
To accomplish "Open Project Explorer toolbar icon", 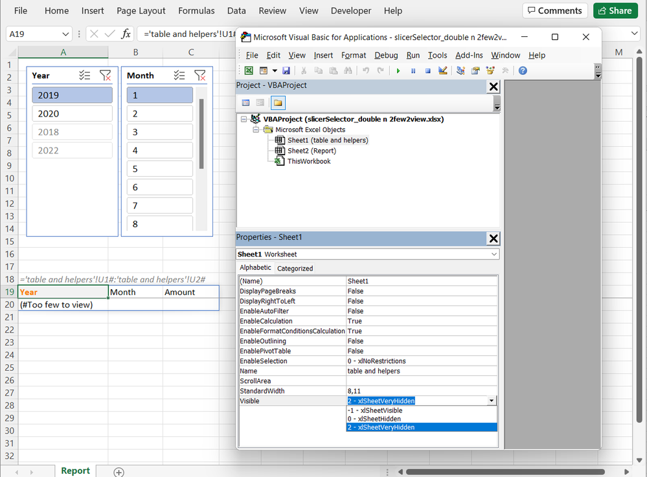I will (x=460, y=71).
